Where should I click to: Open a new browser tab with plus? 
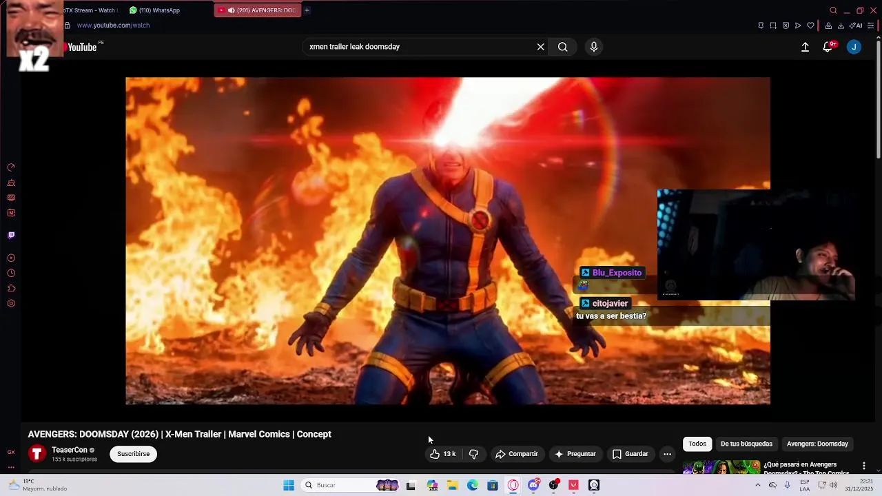(x=307, y=10)
